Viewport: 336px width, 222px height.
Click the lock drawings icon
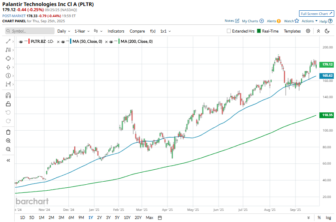pos(8,104)
